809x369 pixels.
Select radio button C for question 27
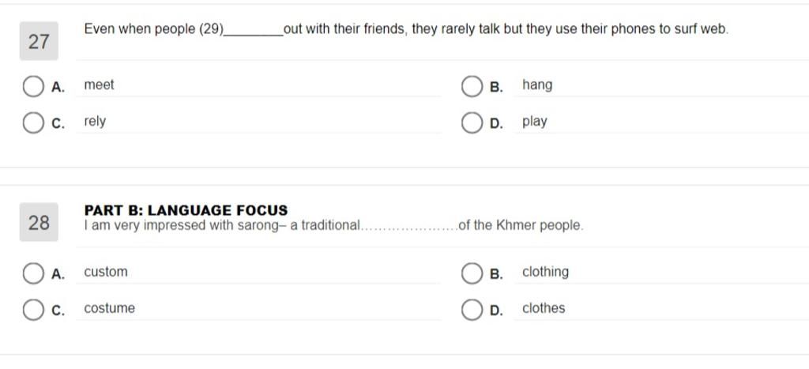pyautogui.click(x=33, y=123)
